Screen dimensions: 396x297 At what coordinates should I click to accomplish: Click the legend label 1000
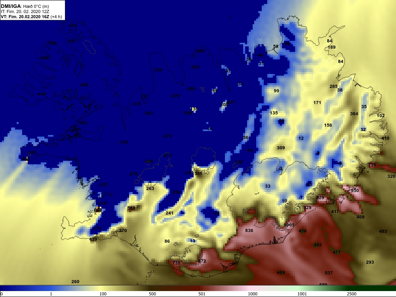253,294
